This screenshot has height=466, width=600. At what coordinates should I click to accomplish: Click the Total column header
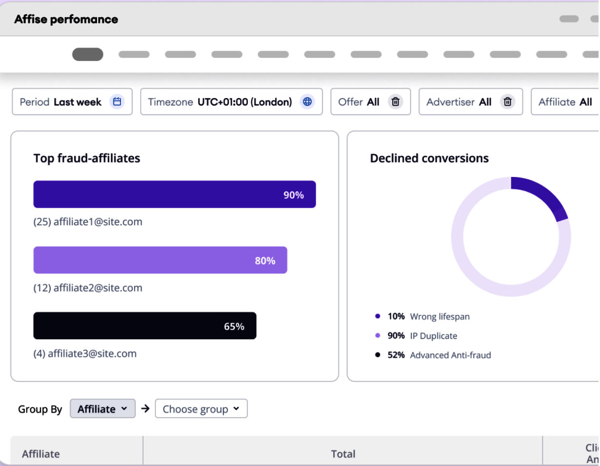pos(343,454)
